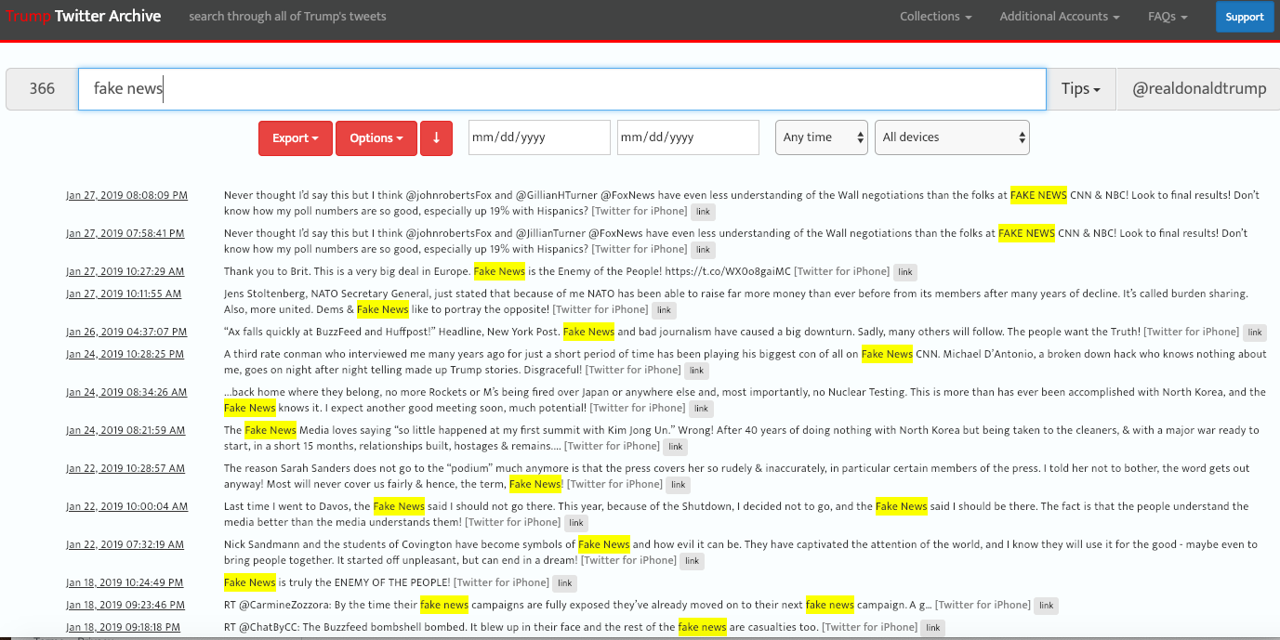
Task: Click link badge on Jens Stoltenberg tweet
Action: [664, 310]
